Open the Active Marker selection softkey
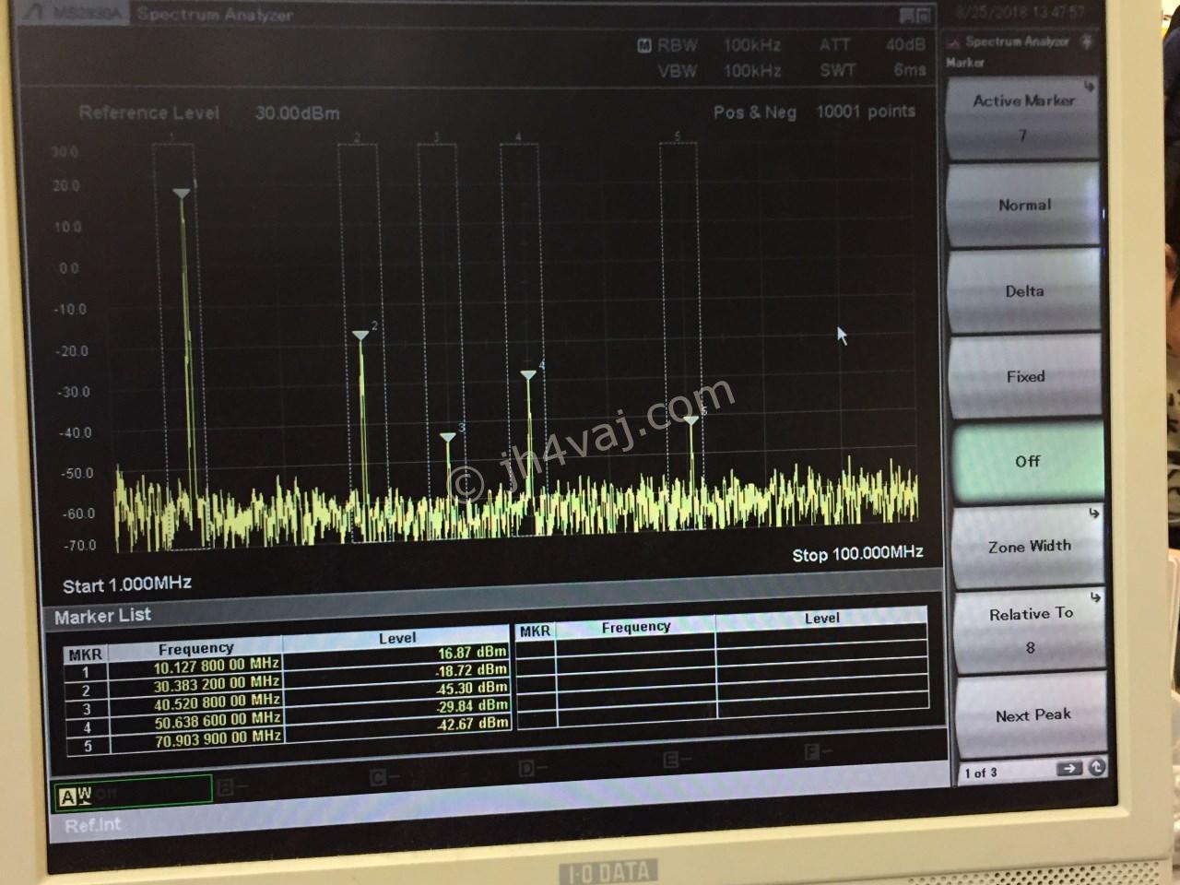Viewport: 1180px width, 885px height. click(x=1023, y=118)
